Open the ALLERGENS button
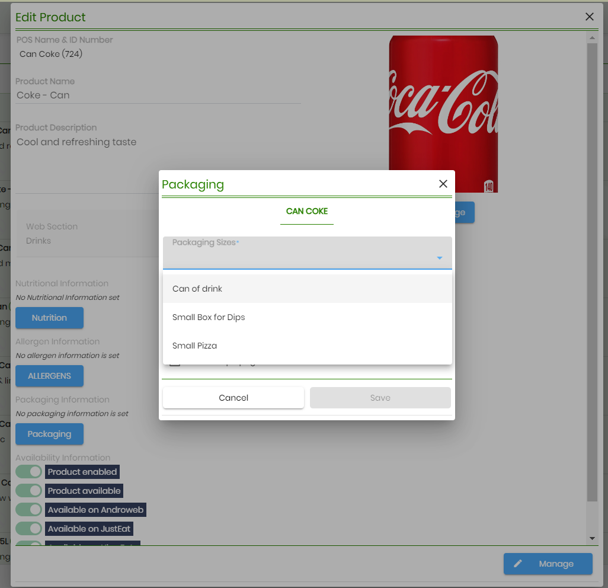This screenshot has height=588, width=608. tap(49, 376)
